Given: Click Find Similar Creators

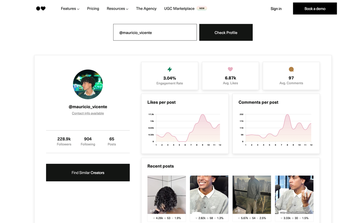Looking at the screenshot, I should (88, 172).
